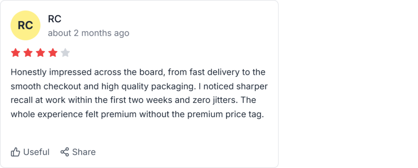Click the share network icon

coord(64,152)
